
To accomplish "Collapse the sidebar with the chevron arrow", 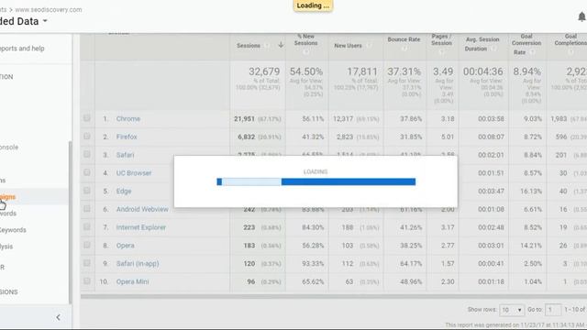I will [x=58, y=318].
